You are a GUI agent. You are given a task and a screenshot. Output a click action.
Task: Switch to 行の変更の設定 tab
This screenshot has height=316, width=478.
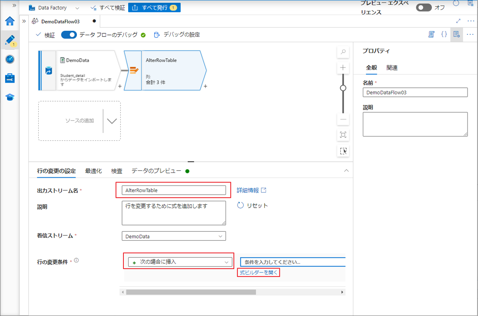pyautogui.click(x=56, y=171)
